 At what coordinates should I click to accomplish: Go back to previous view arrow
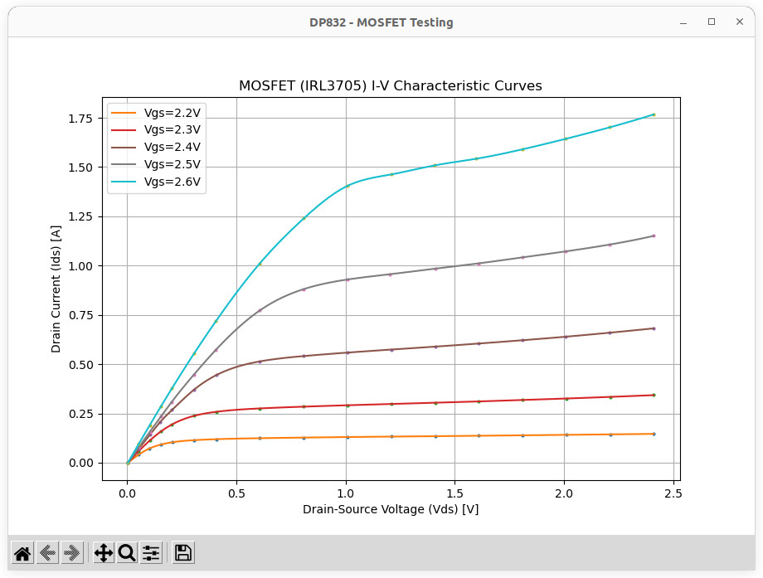click(47, 553)
